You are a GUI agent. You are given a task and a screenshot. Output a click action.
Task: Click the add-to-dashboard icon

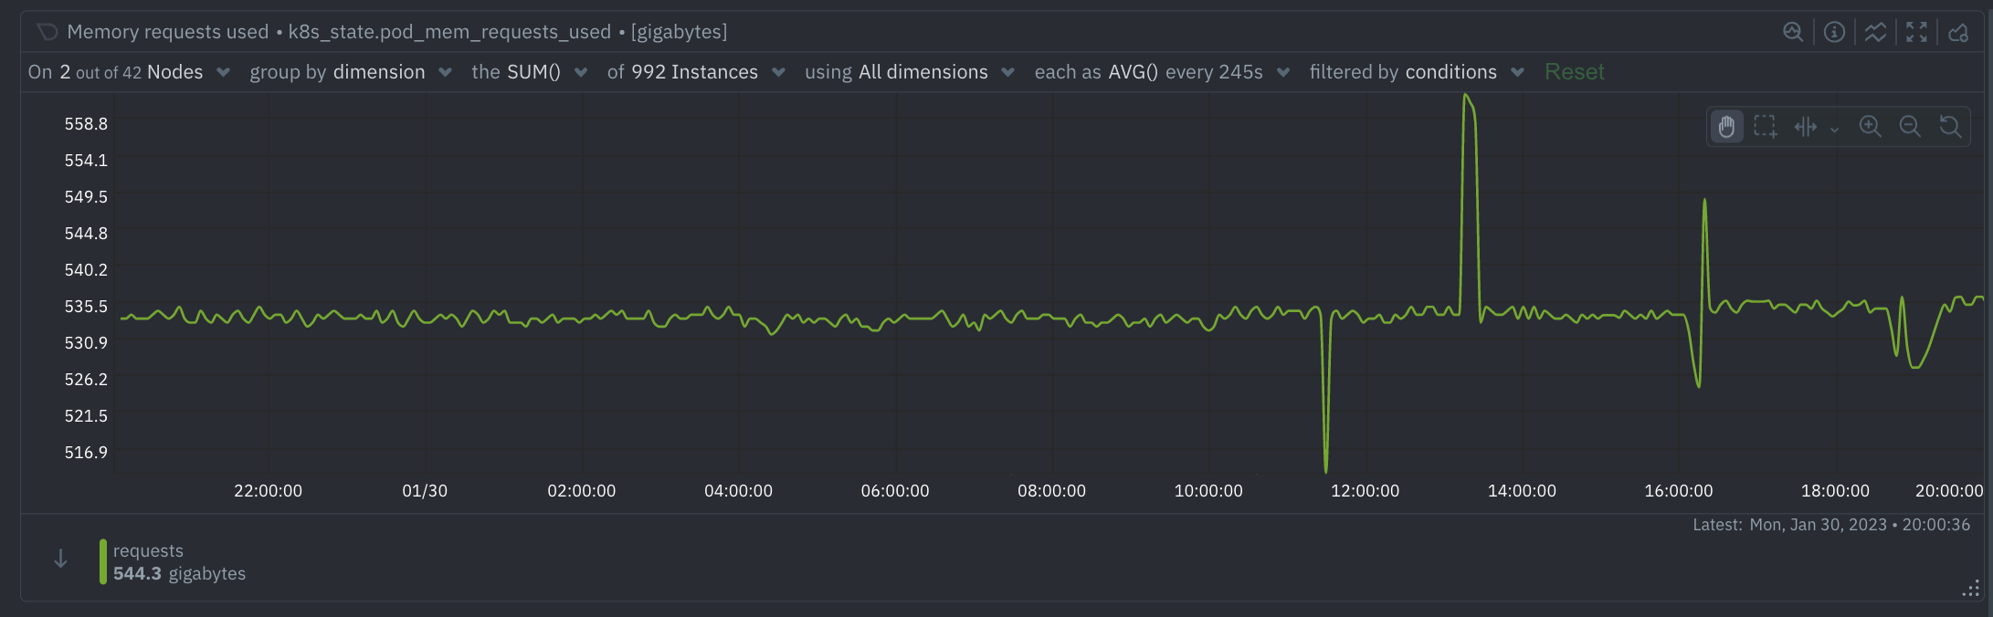coord(1957,32)
